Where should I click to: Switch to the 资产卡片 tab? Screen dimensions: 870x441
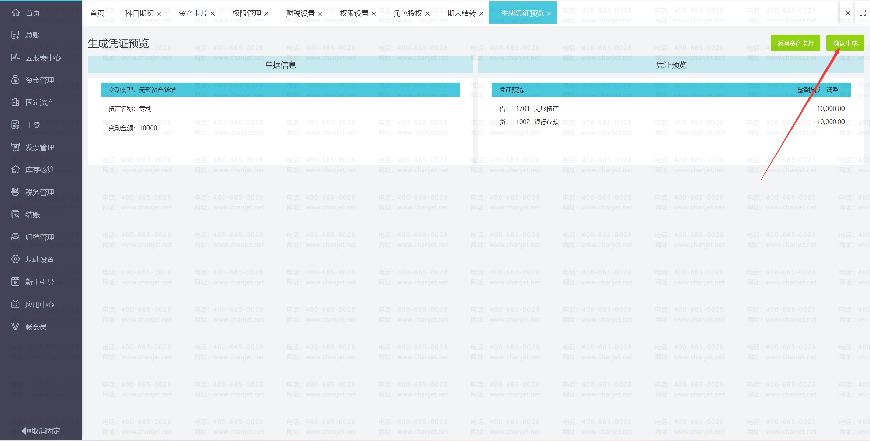(193, 13)
